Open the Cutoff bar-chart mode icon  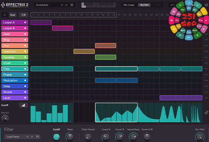(23, 105)
